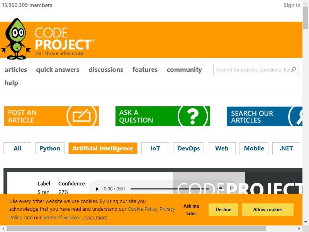Click the CodeProject green mascot logo
Screen dimensions: 309x232
(16, 39)
